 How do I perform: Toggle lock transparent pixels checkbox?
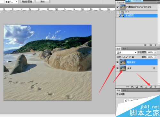point(124,57)
